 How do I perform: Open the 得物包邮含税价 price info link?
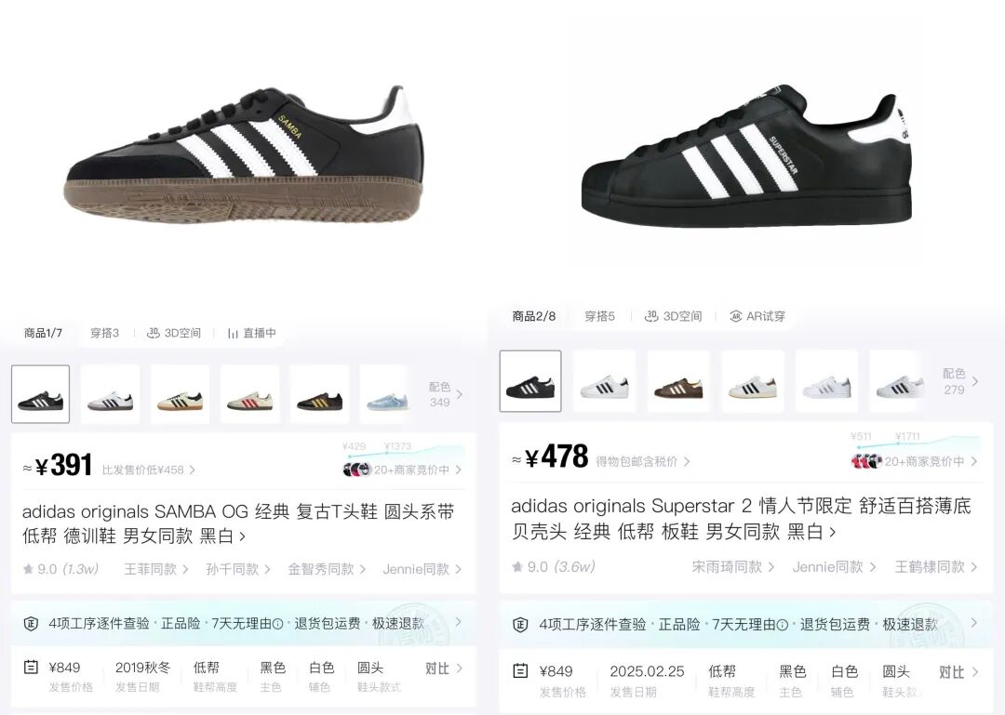point(643,461)
